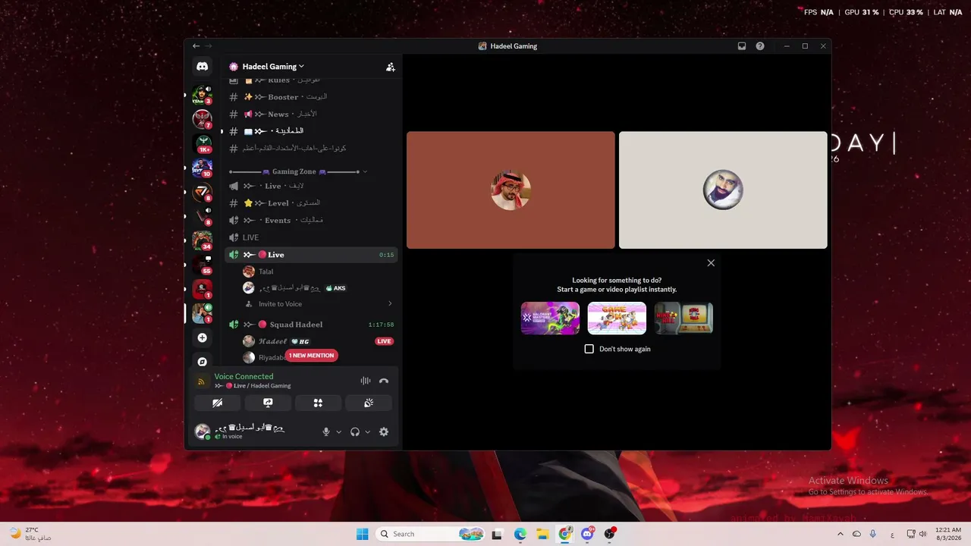
Task: Click the Windows taskbar Search box
Action: (431, 534)
